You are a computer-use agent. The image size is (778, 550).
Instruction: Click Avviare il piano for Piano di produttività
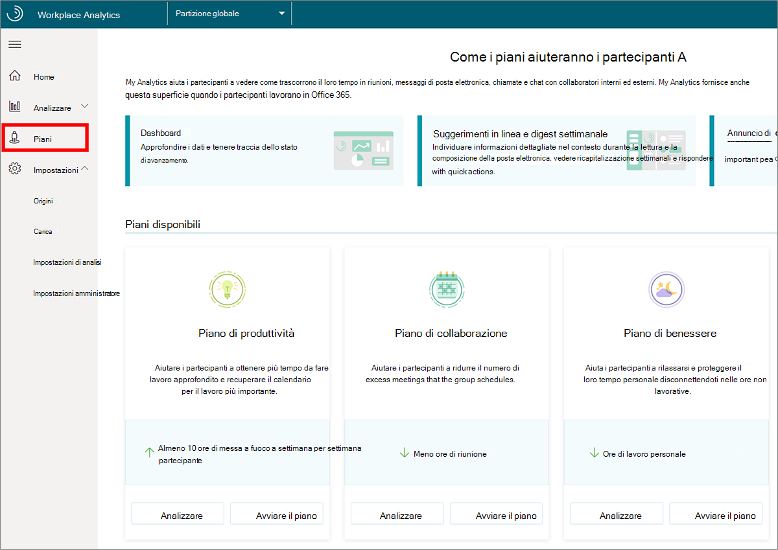[277, 514]
